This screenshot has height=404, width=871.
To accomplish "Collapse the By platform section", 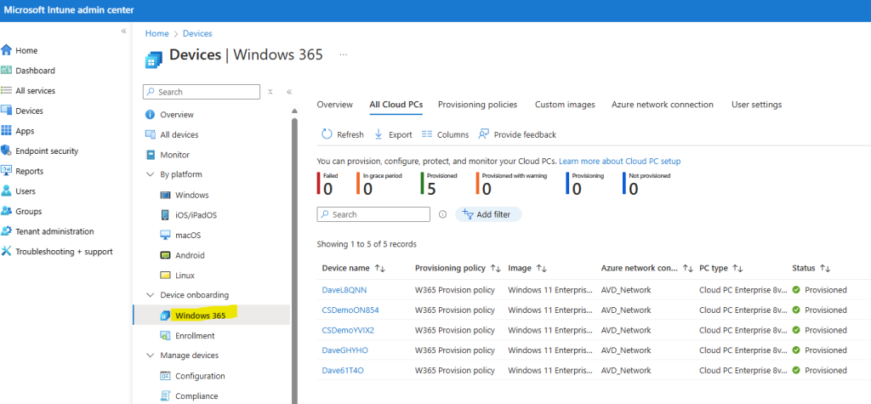I will click(x=150, y=174).
